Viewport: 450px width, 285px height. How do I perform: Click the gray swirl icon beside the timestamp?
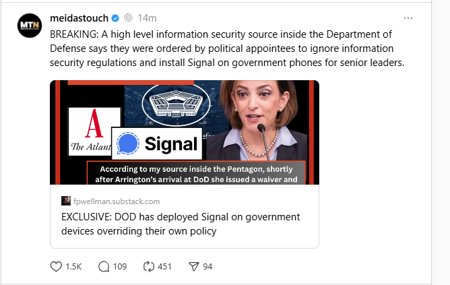[129, 18]
